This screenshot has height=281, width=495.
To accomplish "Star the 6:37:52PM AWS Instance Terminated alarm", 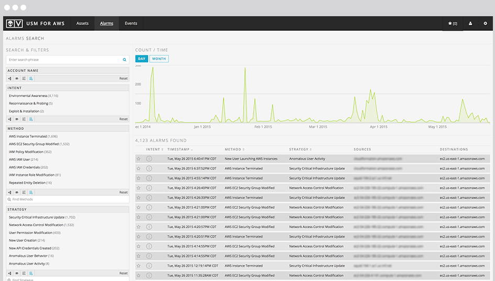I will (x=139, y=169).
